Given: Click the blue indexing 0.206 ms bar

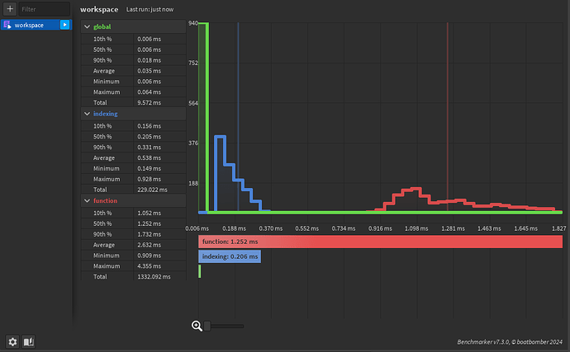Looking at the screenshot, I should pyautogui.click(x=230, y=256).
